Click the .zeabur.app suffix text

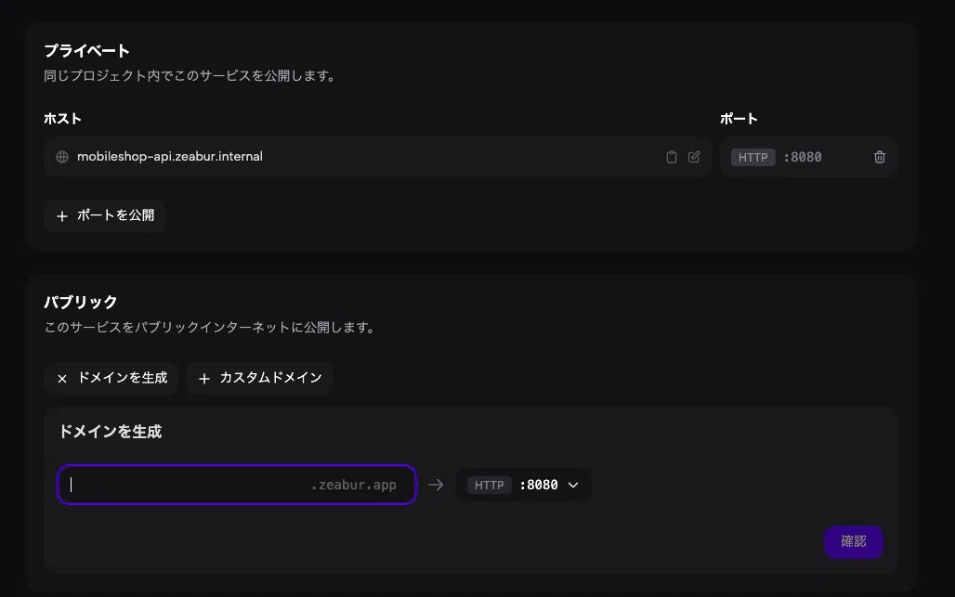(x=354, y=485)
